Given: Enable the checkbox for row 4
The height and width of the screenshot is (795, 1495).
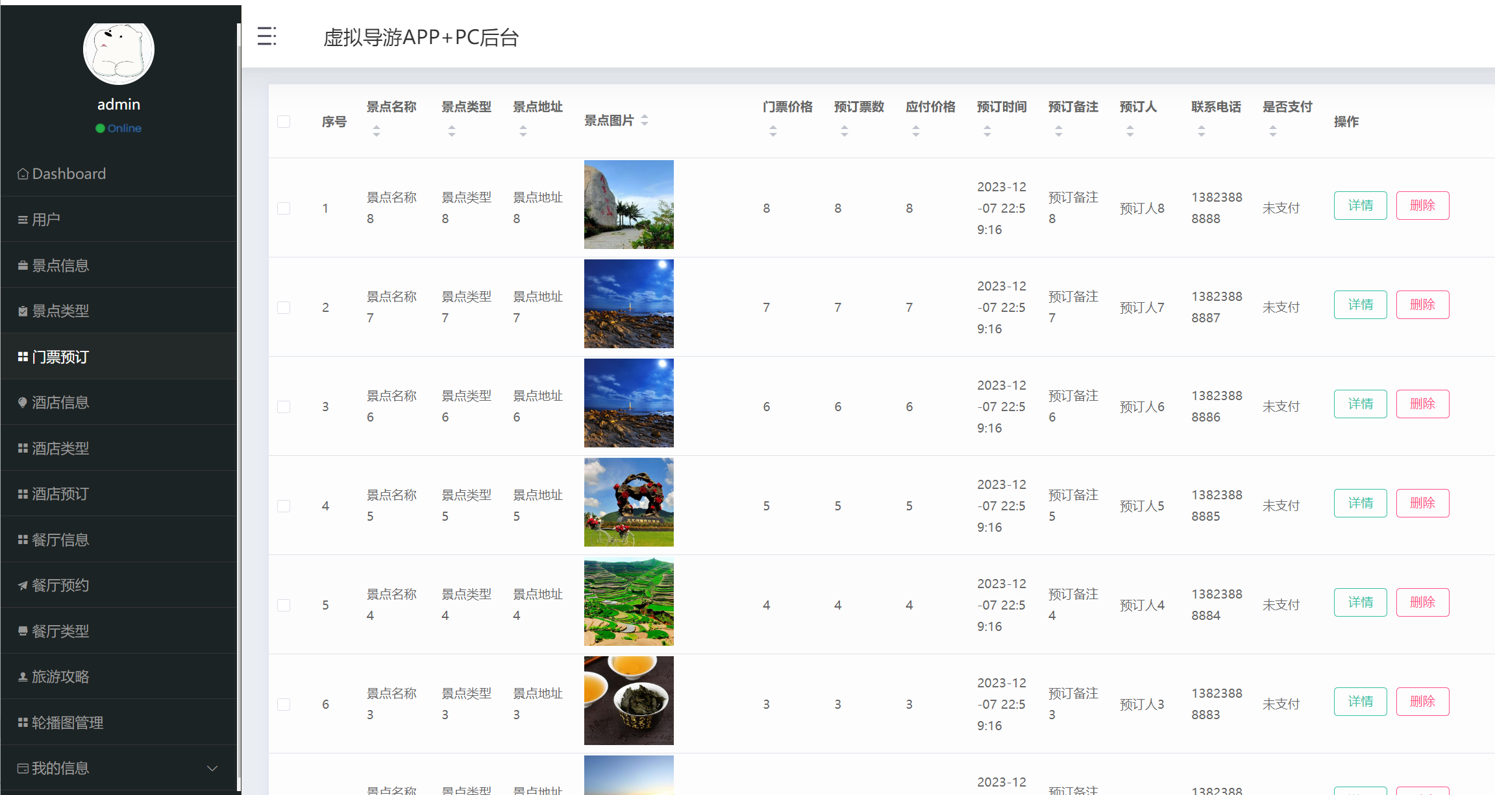Looking at the screenshot, I should coord(284,506).
